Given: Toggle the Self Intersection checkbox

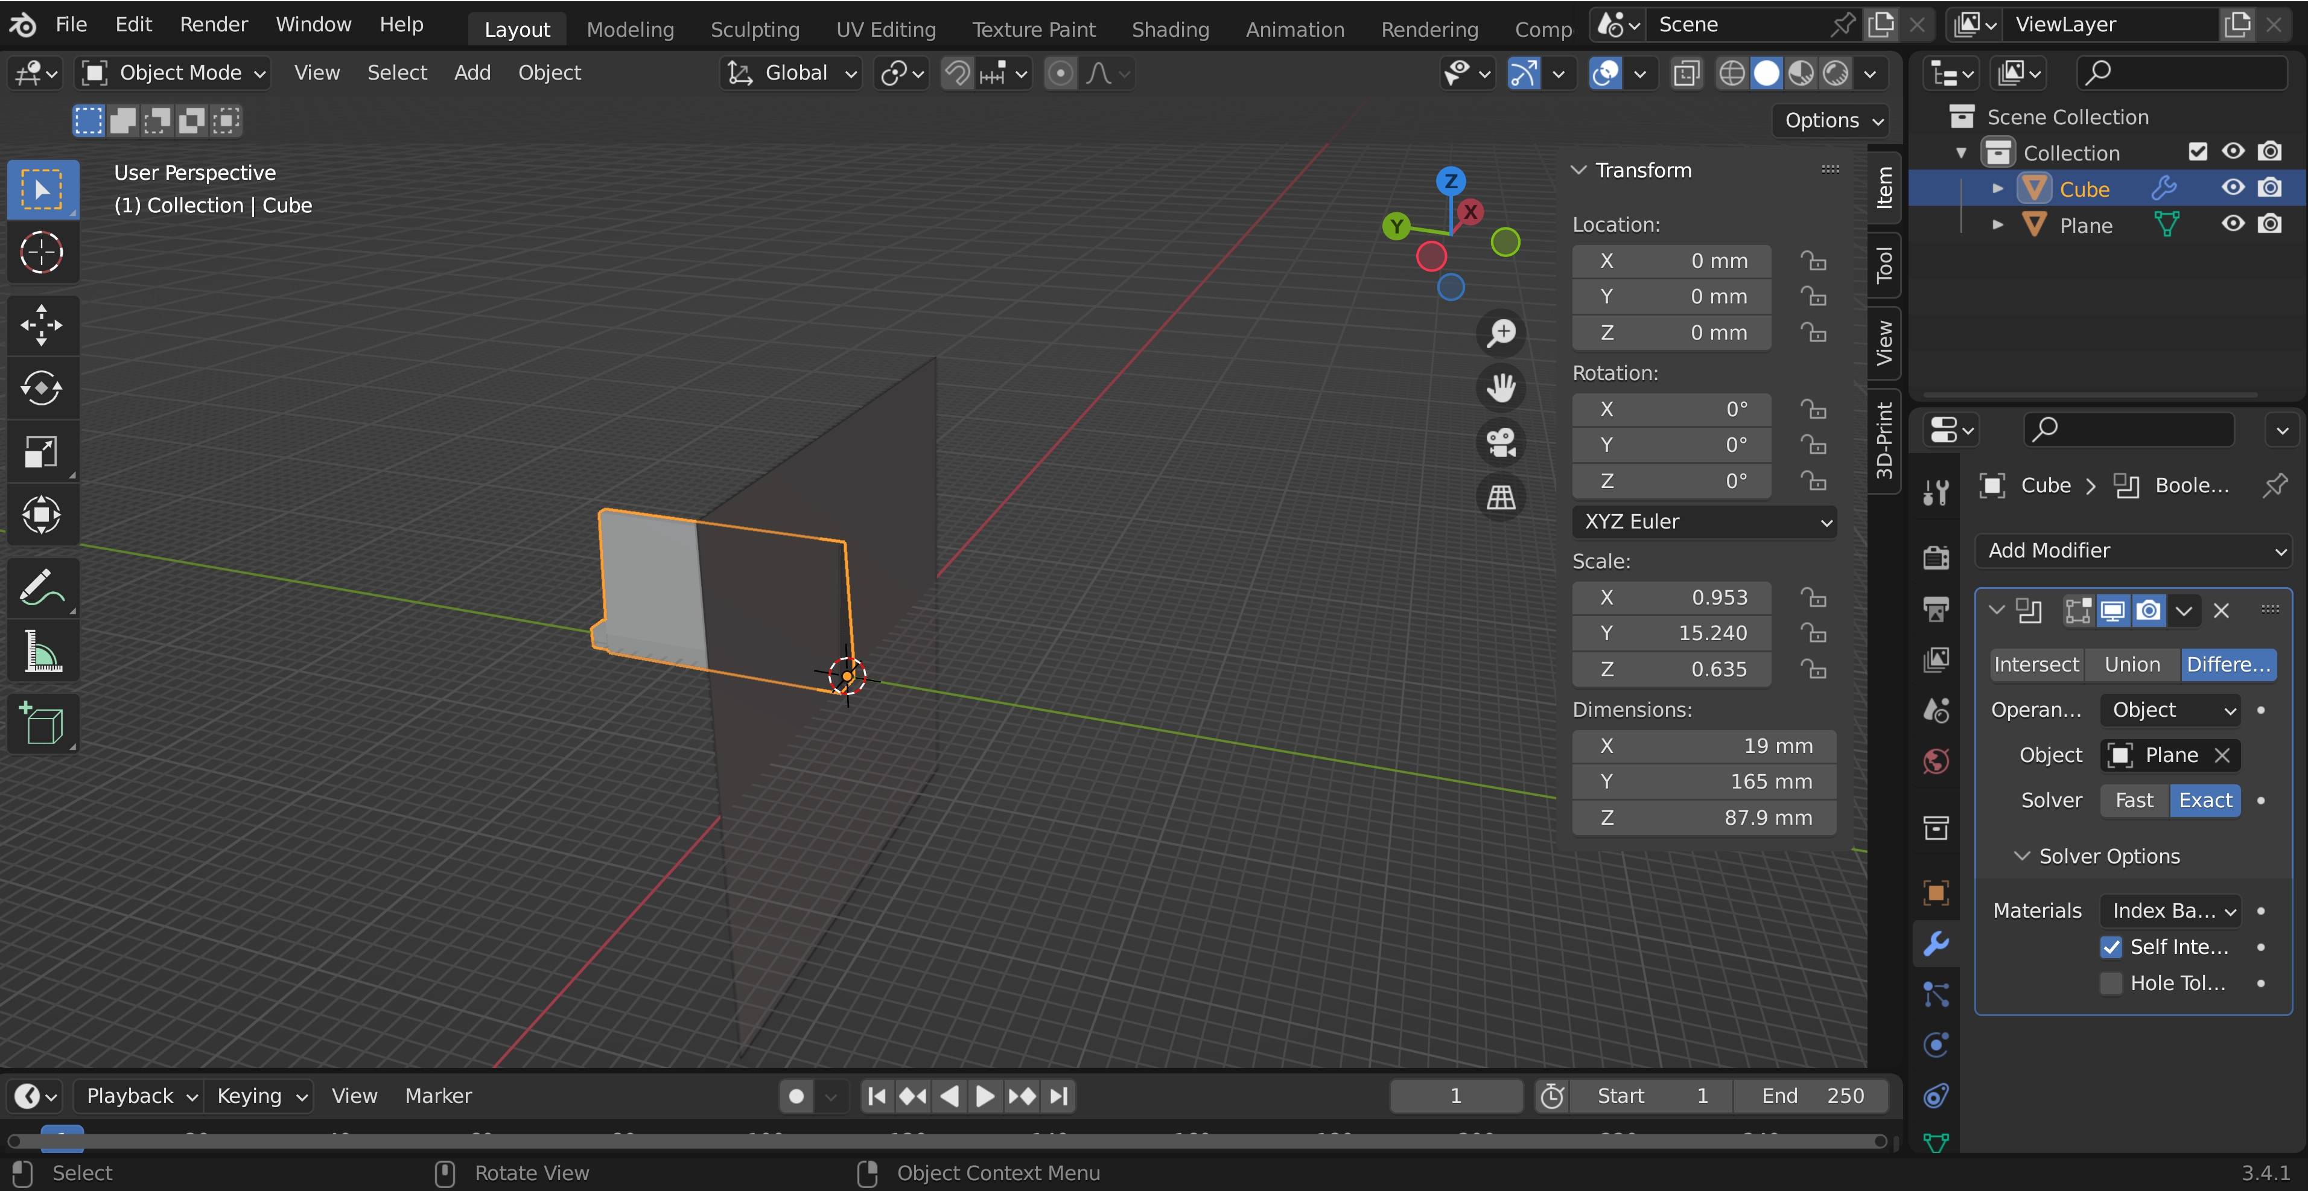Looking at the screenshot, I should [x=2111, y=947].
